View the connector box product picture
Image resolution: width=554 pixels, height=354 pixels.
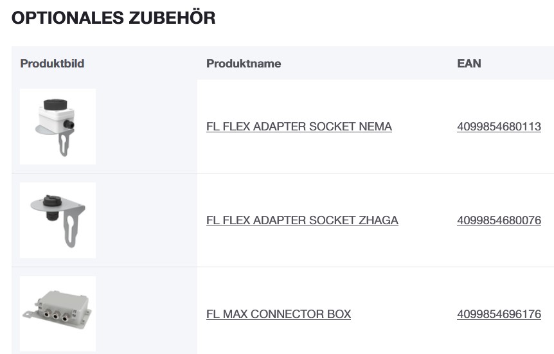point(58,314)
